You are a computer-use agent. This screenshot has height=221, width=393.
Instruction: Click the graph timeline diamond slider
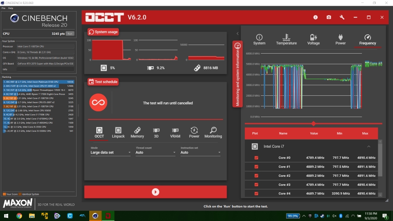(x=313, y=124)
